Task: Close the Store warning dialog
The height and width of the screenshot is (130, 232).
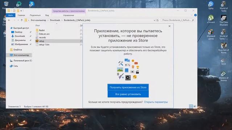Action: coord(169,26)
